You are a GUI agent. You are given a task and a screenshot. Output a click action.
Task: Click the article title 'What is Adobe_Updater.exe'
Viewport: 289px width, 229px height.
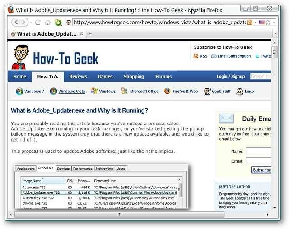79,110
